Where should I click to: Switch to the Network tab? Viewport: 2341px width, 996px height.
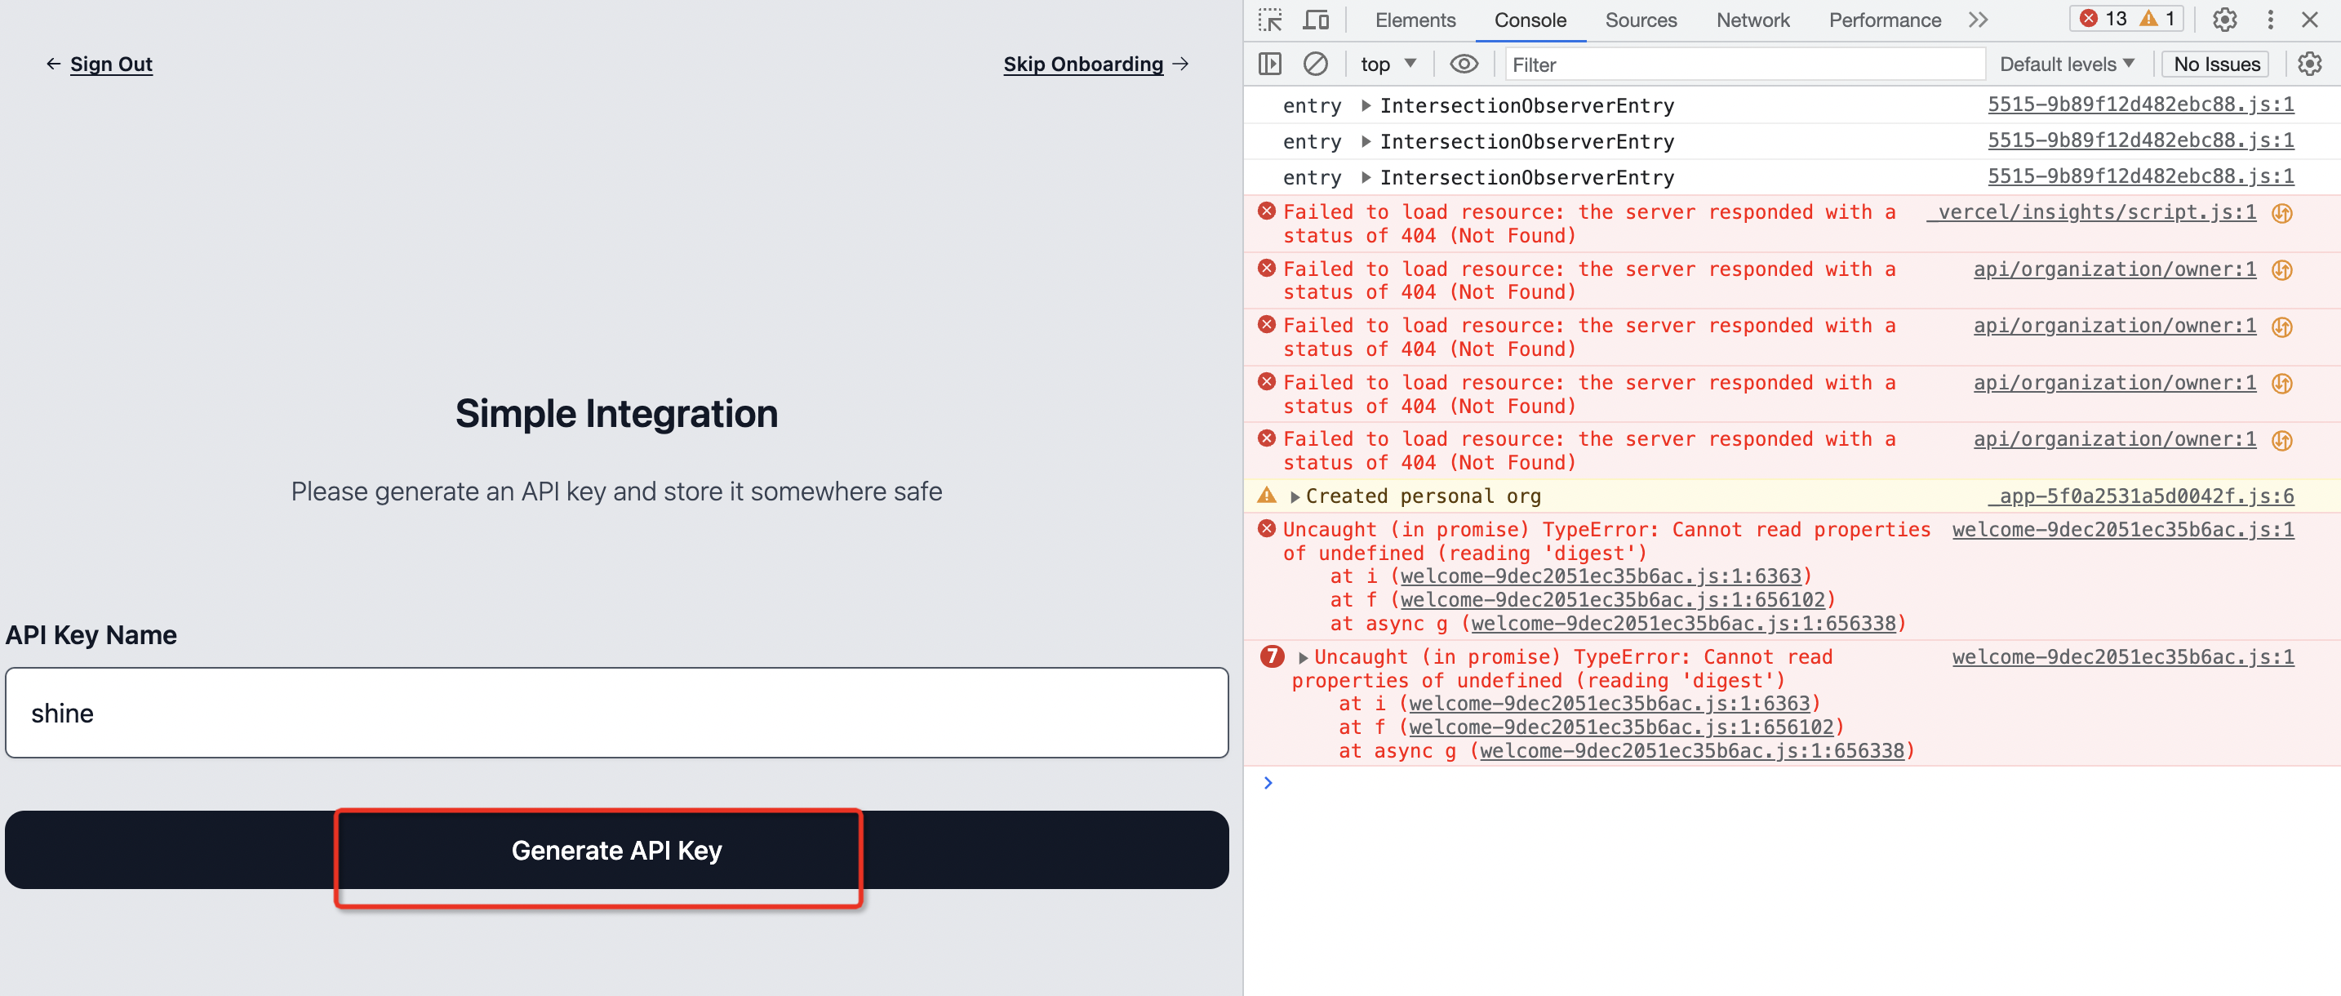click(x=1752, y=20)
